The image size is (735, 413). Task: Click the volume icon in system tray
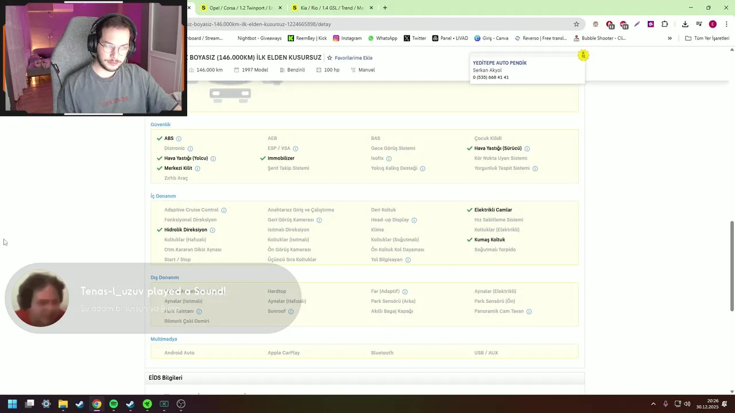(x=687, y=404)
